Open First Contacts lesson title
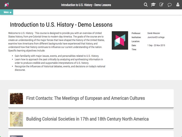The image size is (182, 137). [x=85, y=98]
